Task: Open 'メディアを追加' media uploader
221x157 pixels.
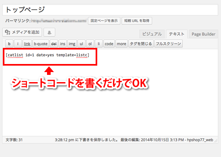Action: (22, 32)
